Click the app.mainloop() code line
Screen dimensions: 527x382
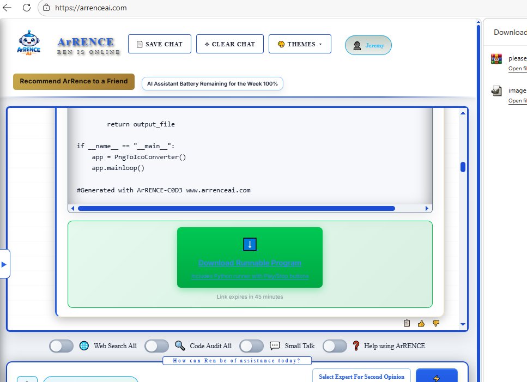tap(118, 168)
